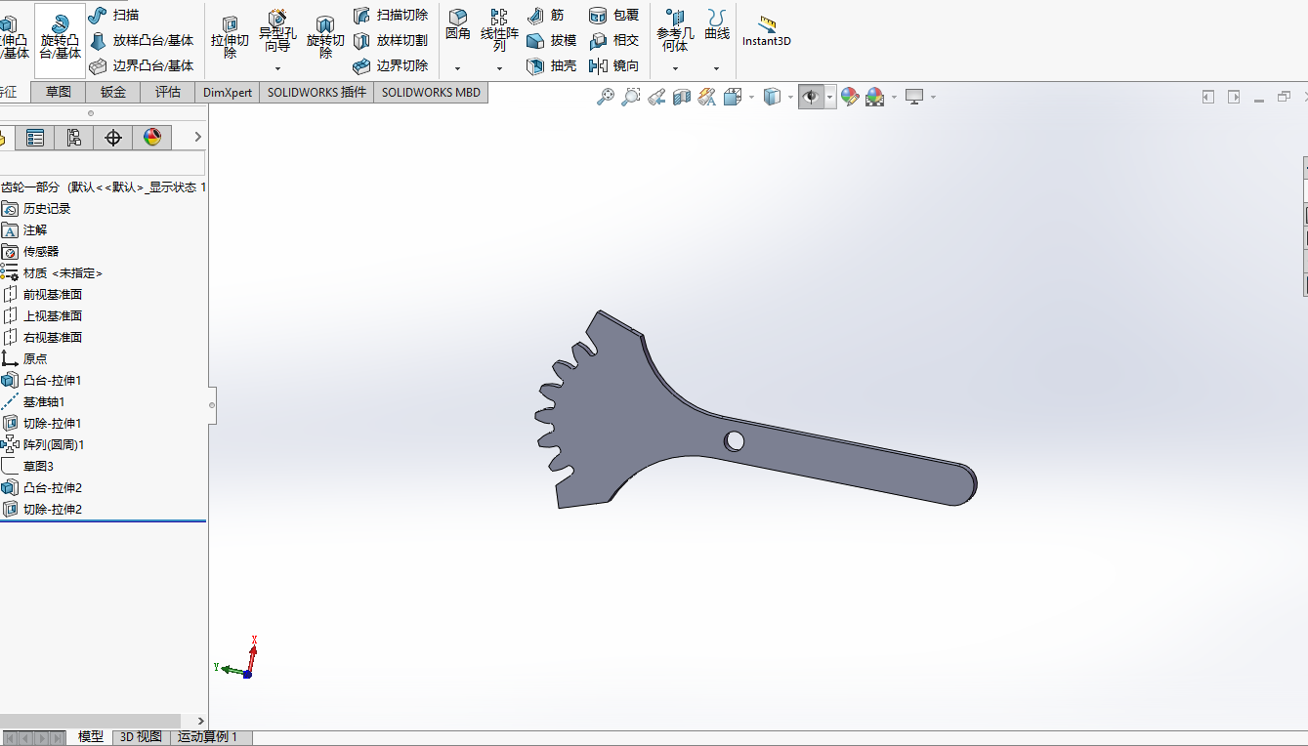1308x746 pixels.
Task: Switch to the DimXpert tab
Action: coord(228,93)
